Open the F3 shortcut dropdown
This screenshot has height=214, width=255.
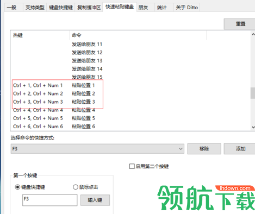(97, 149)
